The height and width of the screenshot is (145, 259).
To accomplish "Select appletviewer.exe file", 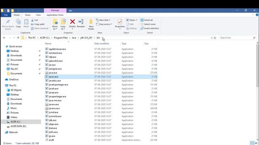I will [x=101, y=49].
